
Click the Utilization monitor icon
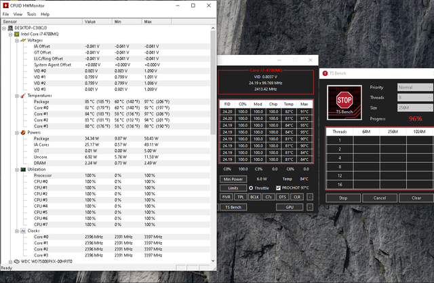[23, 169]
